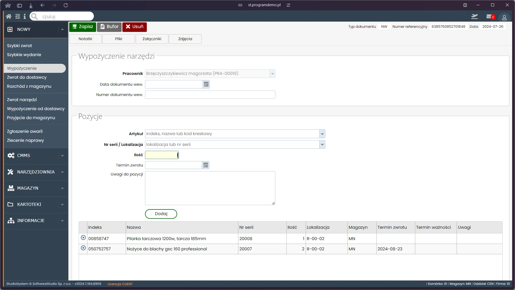
Task: Click the delete icon for Nożyce do blachy row
Action: [x=83, y=248]
